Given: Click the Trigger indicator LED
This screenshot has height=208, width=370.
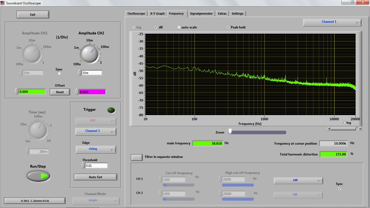Looking at the screenshot, I should (111, 110).
